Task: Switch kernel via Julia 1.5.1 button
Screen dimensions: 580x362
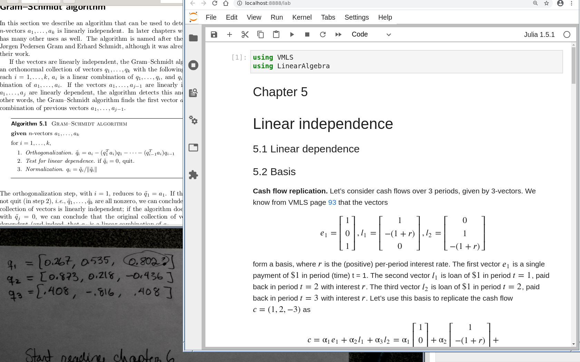Action: [539, 34]
